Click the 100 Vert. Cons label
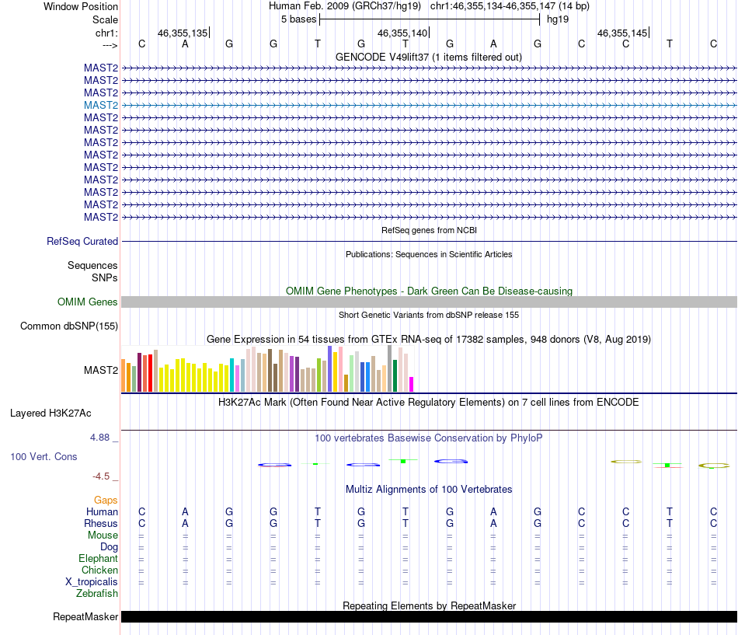This screenshot has height=635, width=738. pyautogui.click(x=44, y=456)
